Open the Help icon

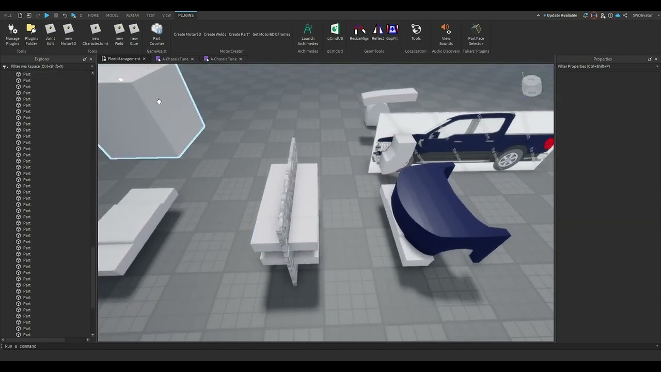point(610,16)
